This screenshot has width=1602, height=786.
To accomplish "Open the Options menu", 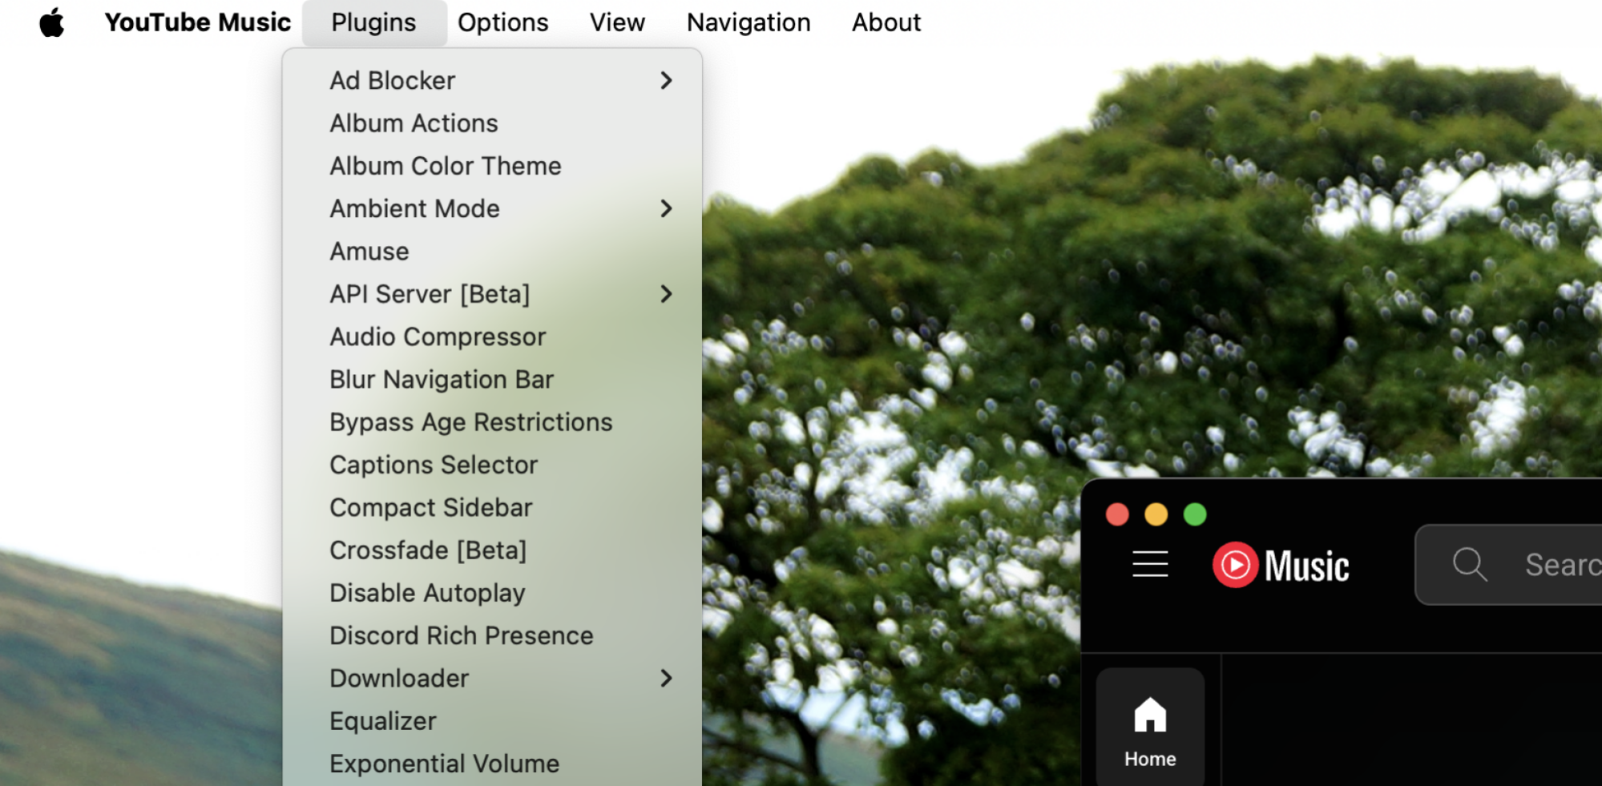I will [502, 22].
